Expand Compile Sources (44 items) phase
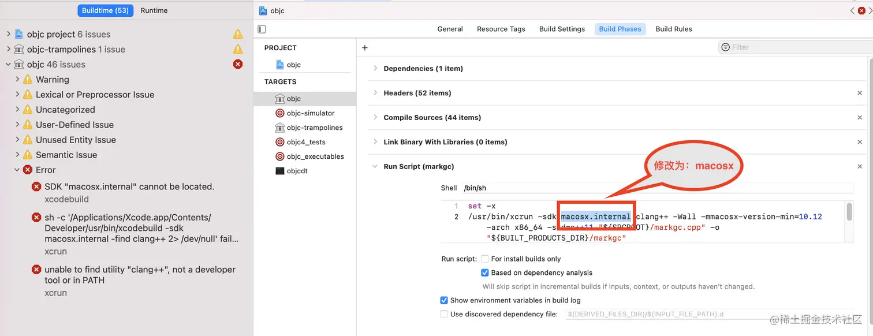This screenshot has width=873, height=336. pyautogui.click(x=375, y=117)
